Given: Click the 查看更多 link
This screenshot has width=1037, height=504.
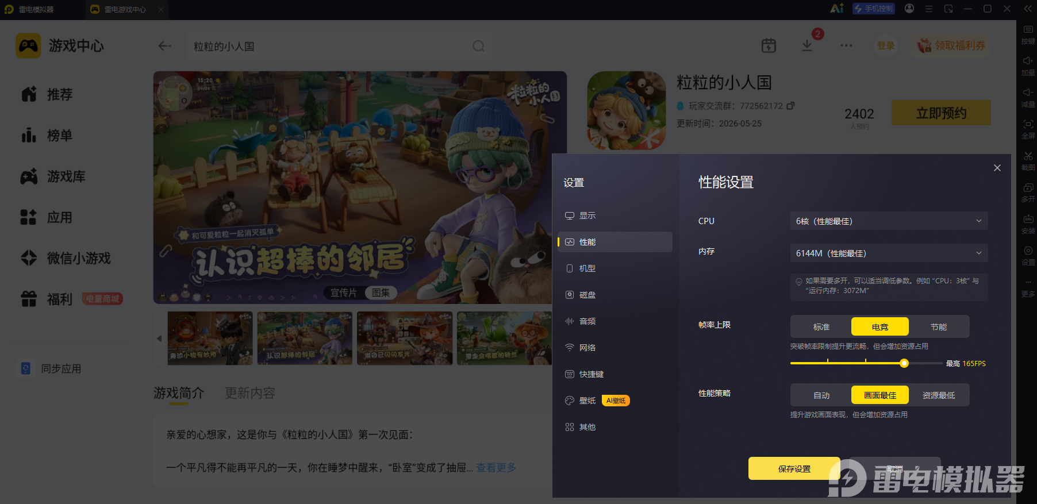Looking at the screenshot, I should [x=496, y=468].
